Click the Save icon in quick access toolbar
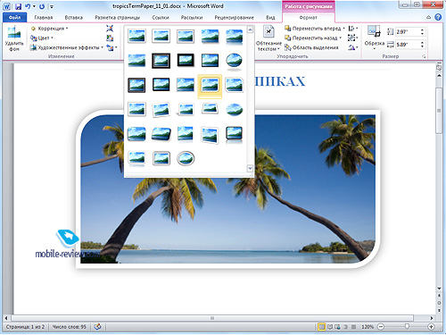 point(18,6)
